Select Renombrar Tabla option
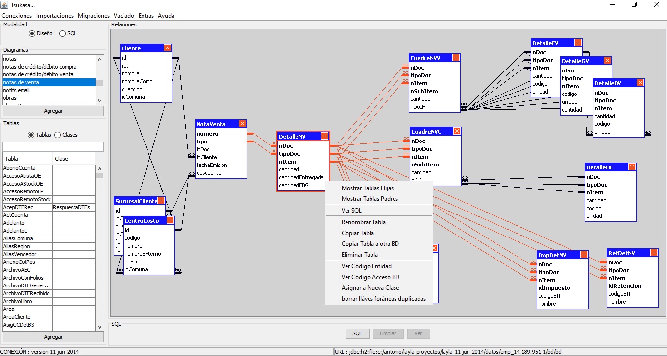 (379, 222)
